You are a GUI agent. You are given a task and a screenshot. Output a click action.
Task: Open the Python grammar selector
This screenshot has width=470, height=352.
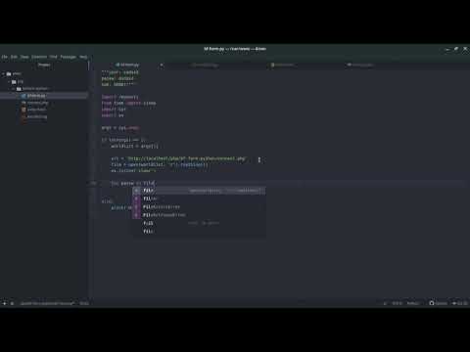(413, 303)
